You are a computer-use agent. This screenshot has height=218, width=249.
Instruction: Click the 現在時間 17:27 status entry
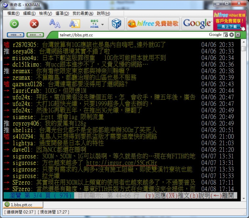click(53, 212)
